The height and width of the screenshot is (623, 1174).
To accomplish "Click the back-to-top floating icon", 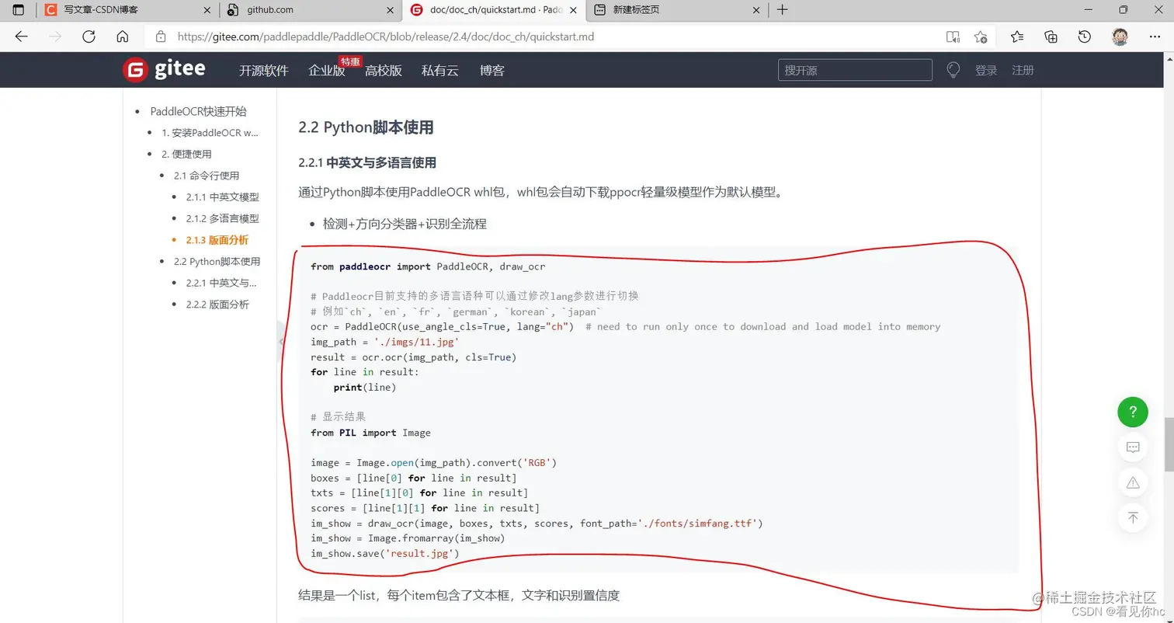I will 1133,517.
